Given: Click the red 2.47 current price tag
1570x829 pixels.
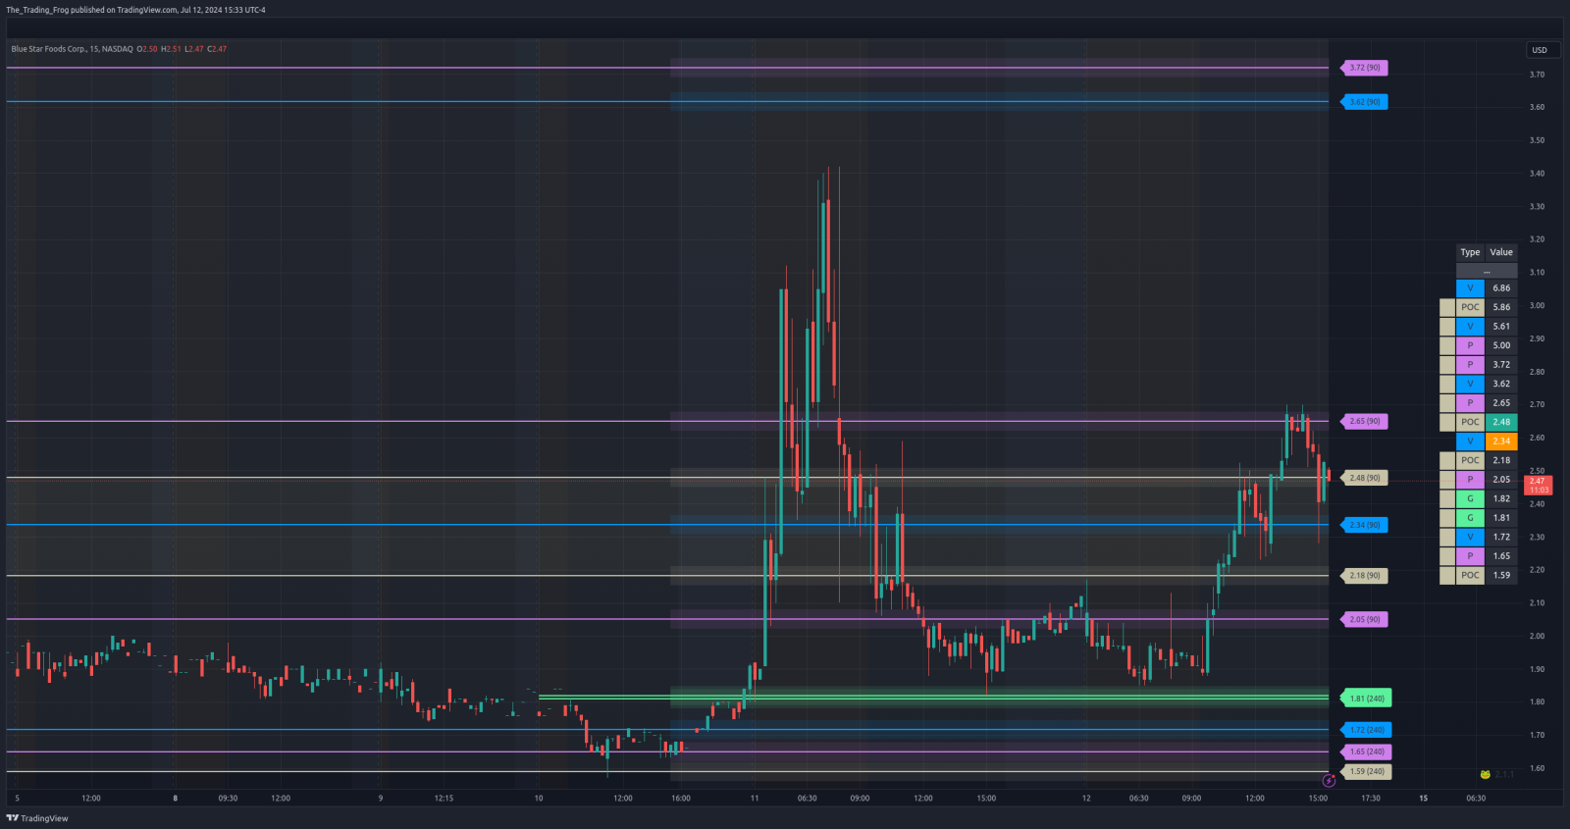Looking at the screenshot, I should (1538, 485).
